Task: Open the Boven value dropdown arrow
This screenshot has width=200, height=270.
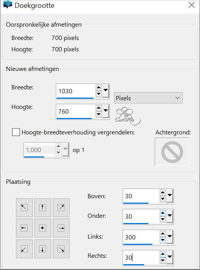Action: 170,196
